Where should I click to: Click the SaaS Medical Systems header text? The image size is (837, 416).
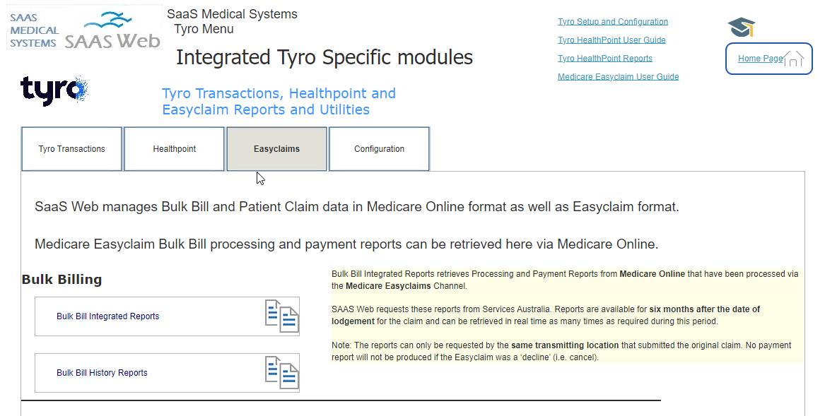[x=232, y=14]
